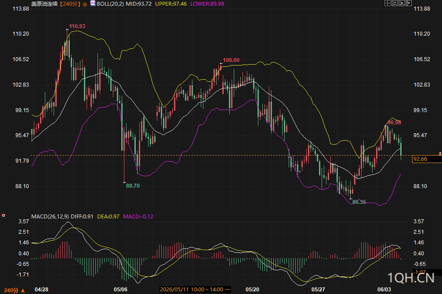Click the play-forward chart range icon

coord(402,4)
